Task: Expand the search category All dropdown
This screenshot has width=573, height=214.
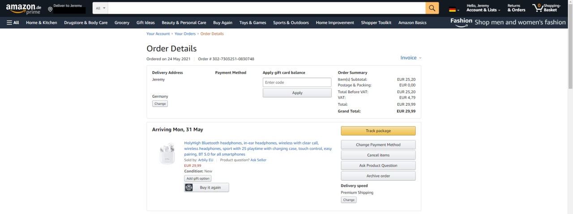Action: [x=101, y=8]
